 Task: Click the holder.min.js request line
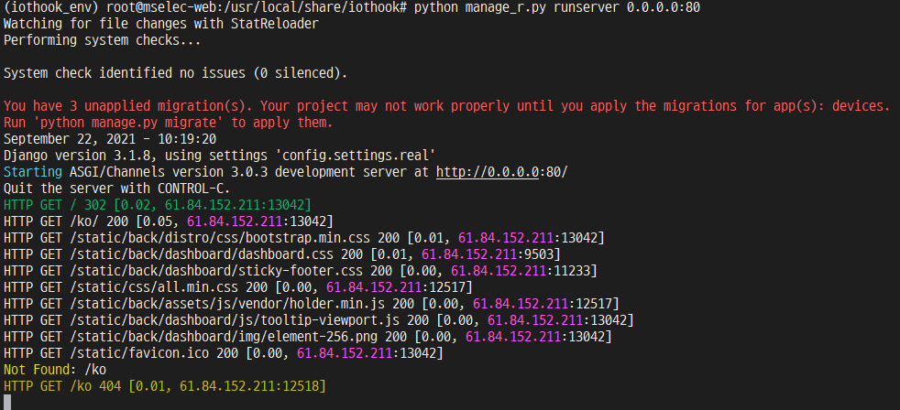[311, 304]
